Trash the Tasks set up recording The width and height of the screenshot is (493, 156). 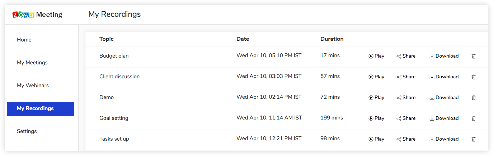(x=473, y=139)
